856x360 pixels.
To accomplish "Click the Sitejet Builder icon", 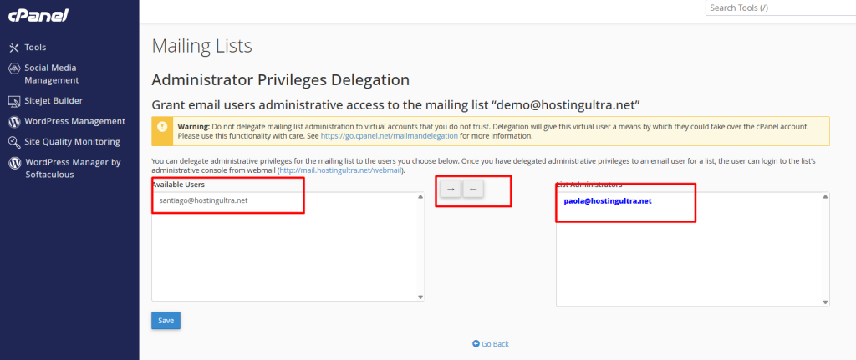I will (14, 101).
